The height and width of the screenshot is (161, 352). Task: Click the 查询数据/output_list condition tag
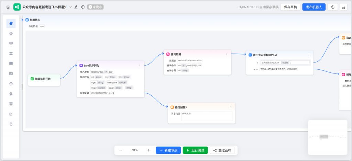tap(270, 63)
